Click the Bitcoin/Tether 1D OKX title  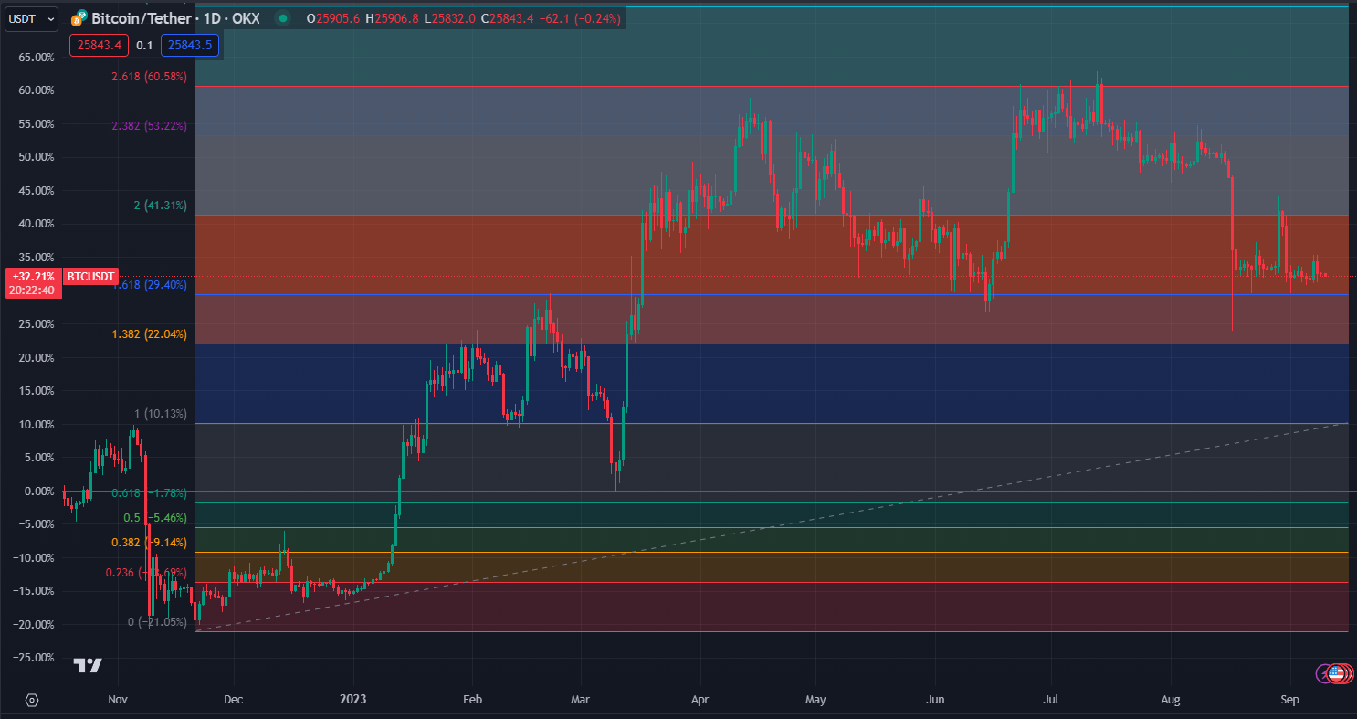175,18
